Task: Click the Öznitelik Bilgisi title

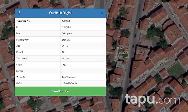Action: pyautogui.click(x=60, y=13)
